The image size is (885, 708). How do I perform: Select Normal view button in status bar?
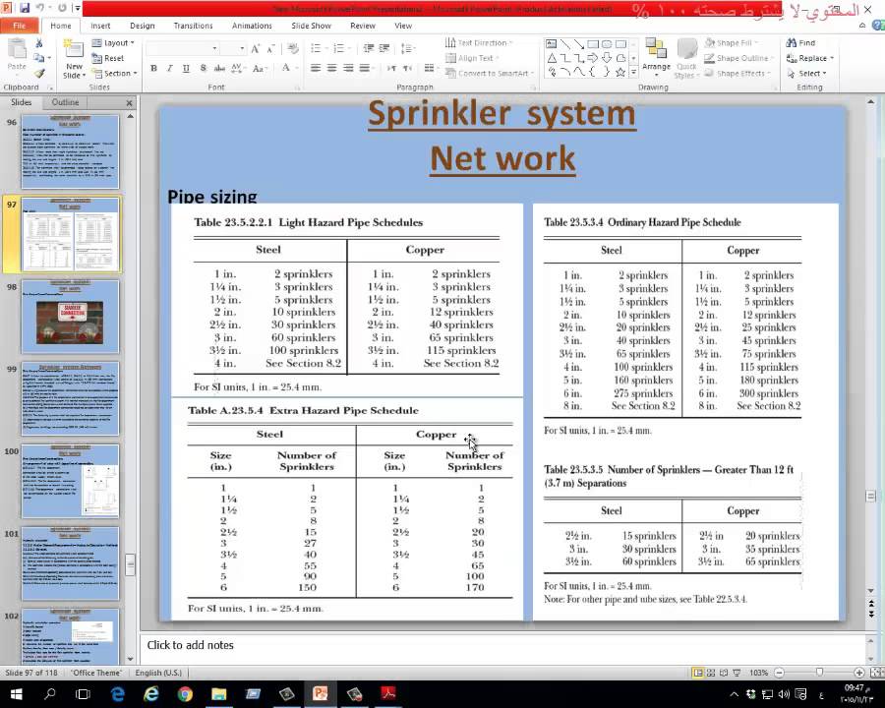pyautogui.click(x=698, y=673)
